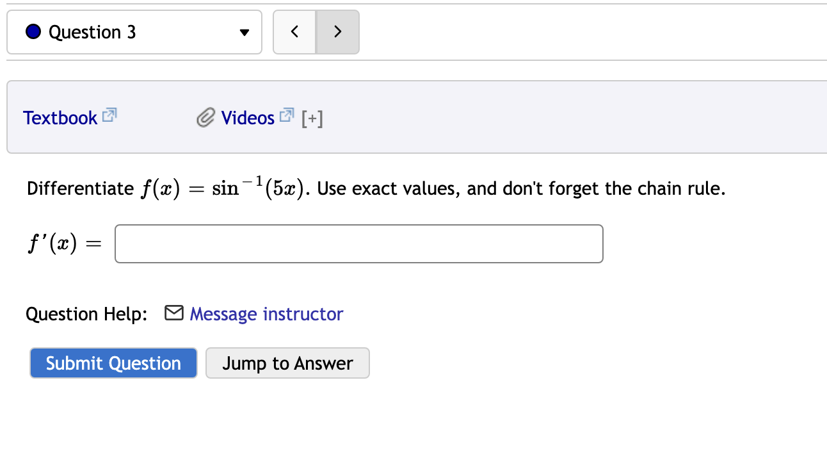Click the Question Help label

[x=86, y=313]
